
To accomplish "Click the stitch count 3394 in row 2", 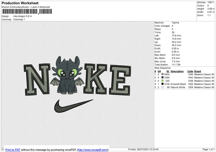I will coord(167,78).
